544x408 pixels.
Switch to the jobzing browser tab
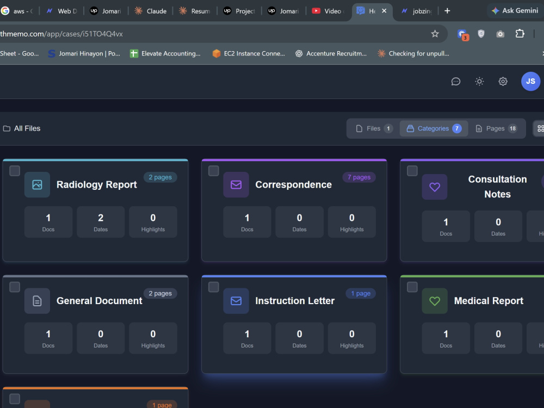[x=416, y=11]
